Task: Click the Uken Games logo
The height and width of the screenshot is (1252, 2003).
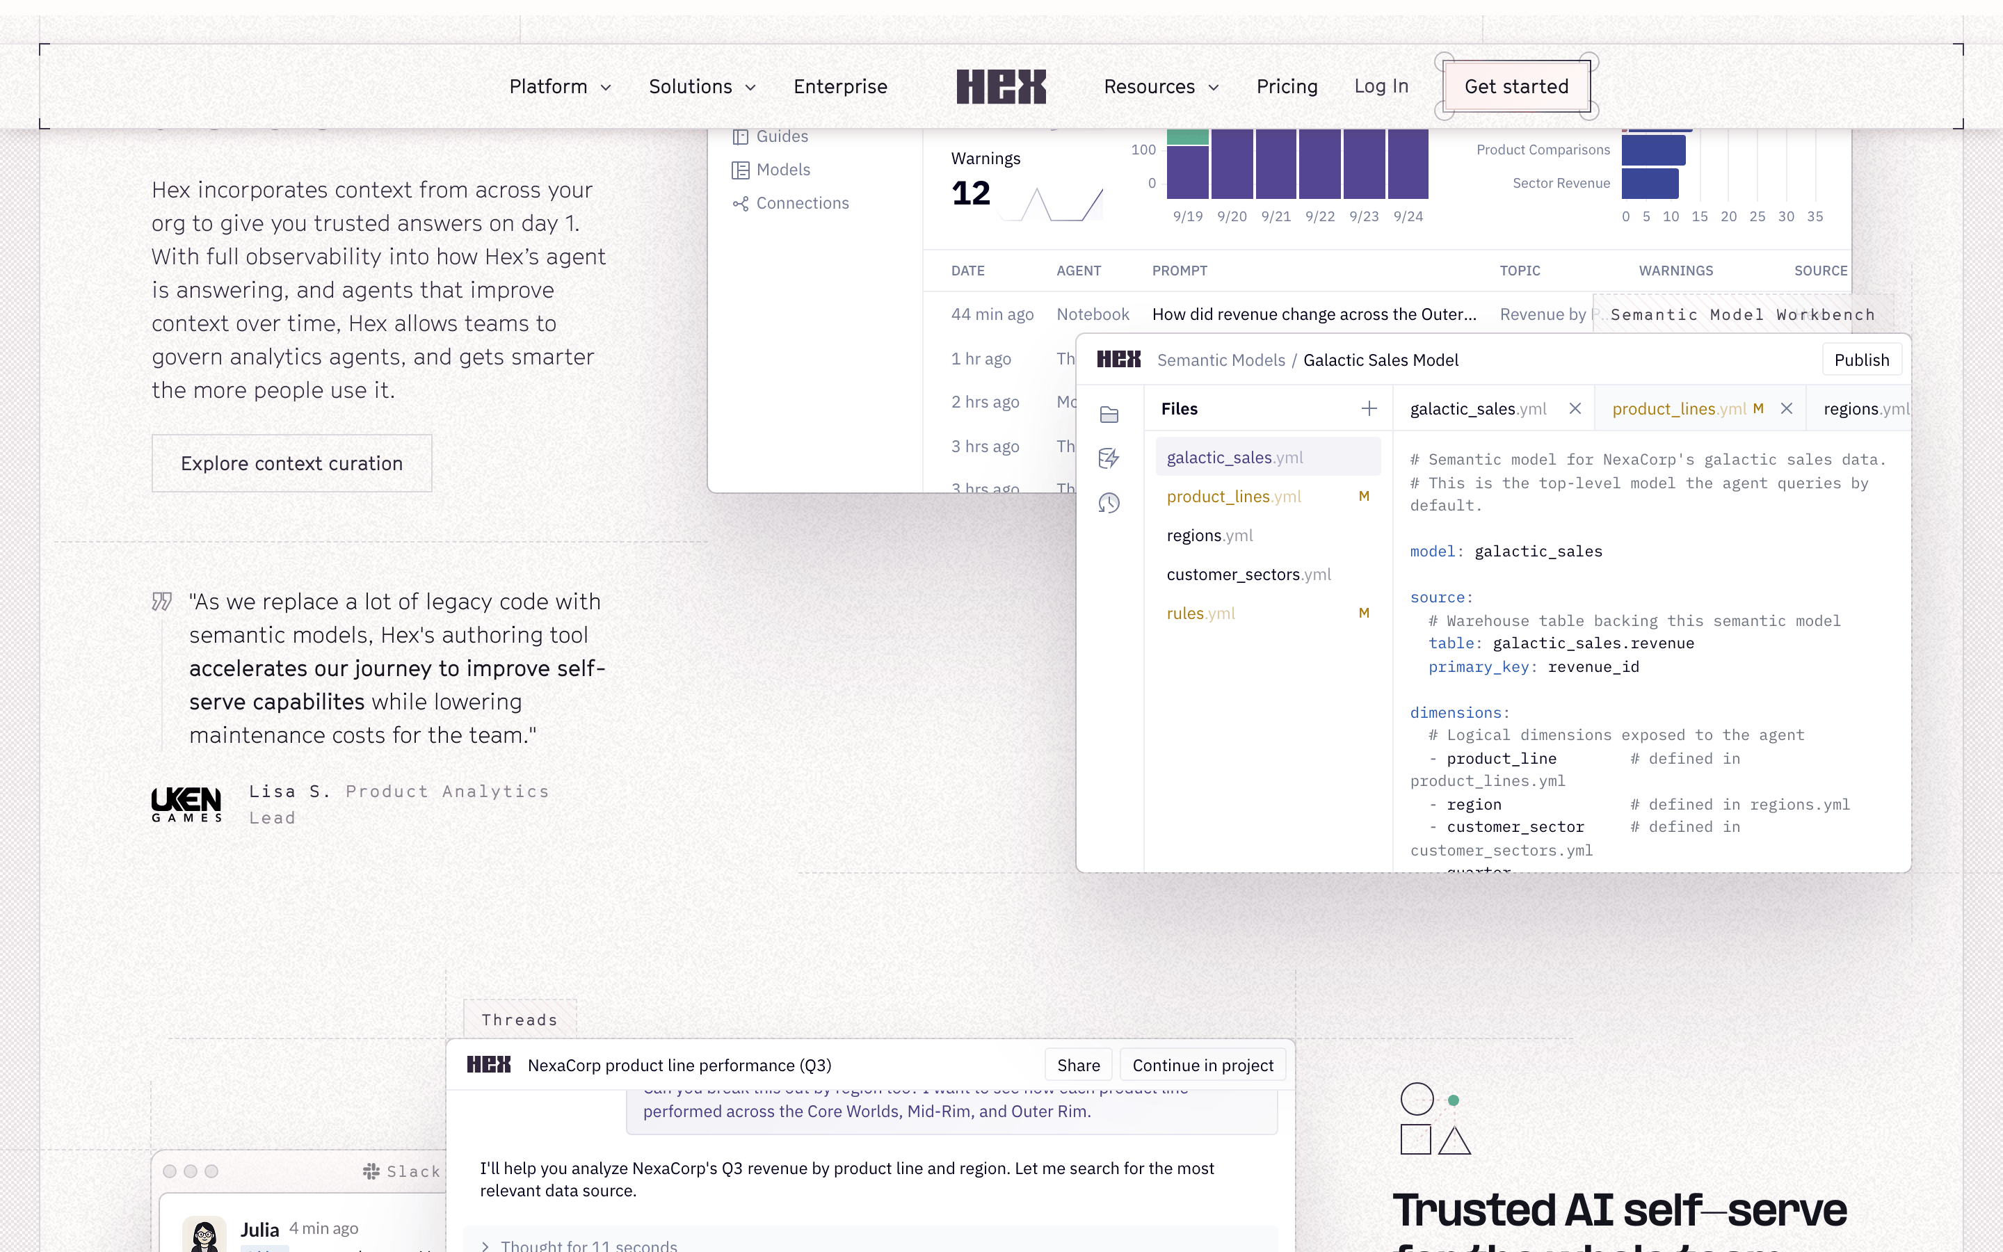Action: pos(186,804)
